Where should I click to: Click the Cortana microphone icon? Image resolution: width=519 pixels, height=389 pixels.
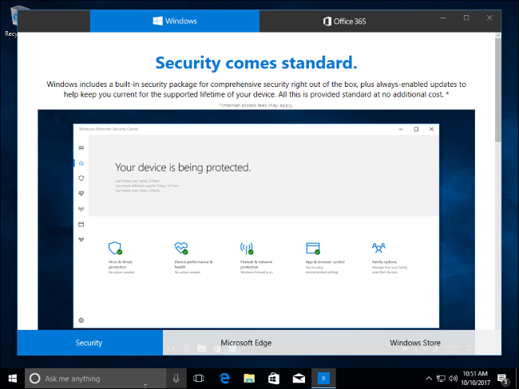point(176,379)
